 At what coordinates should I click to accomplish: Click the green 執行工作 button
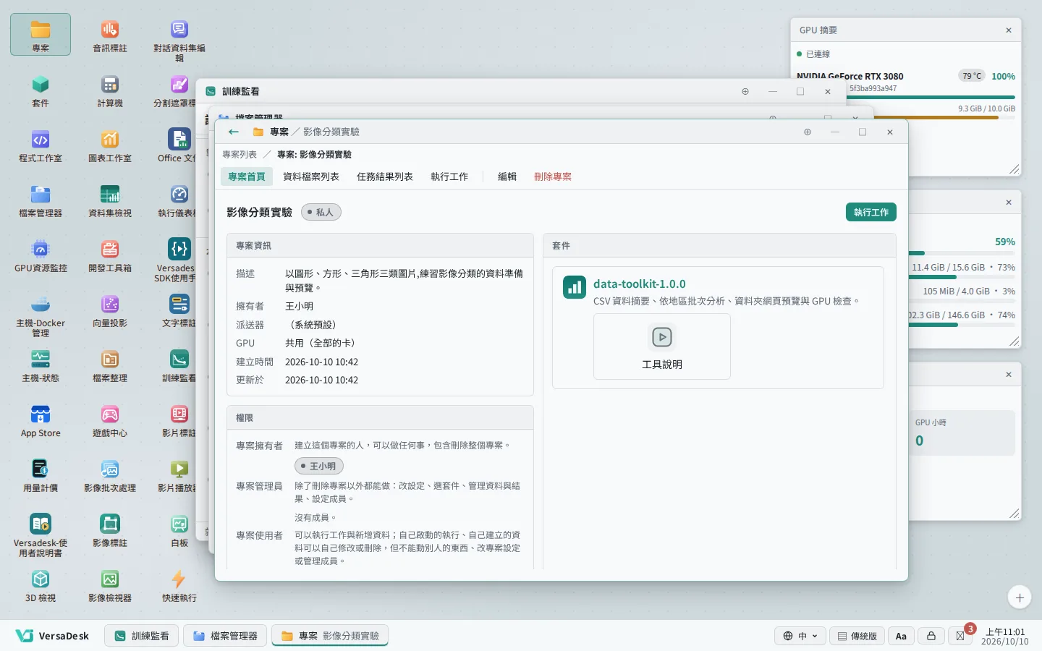(871, 212)
